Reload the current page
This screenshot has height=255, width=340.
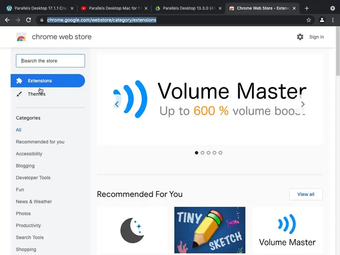(29, 20)
